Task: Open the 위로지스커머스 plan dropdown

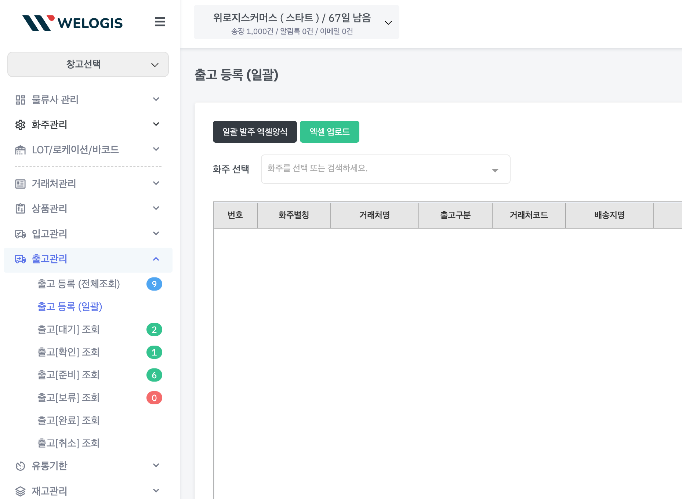Action: [x=296, y=22]
